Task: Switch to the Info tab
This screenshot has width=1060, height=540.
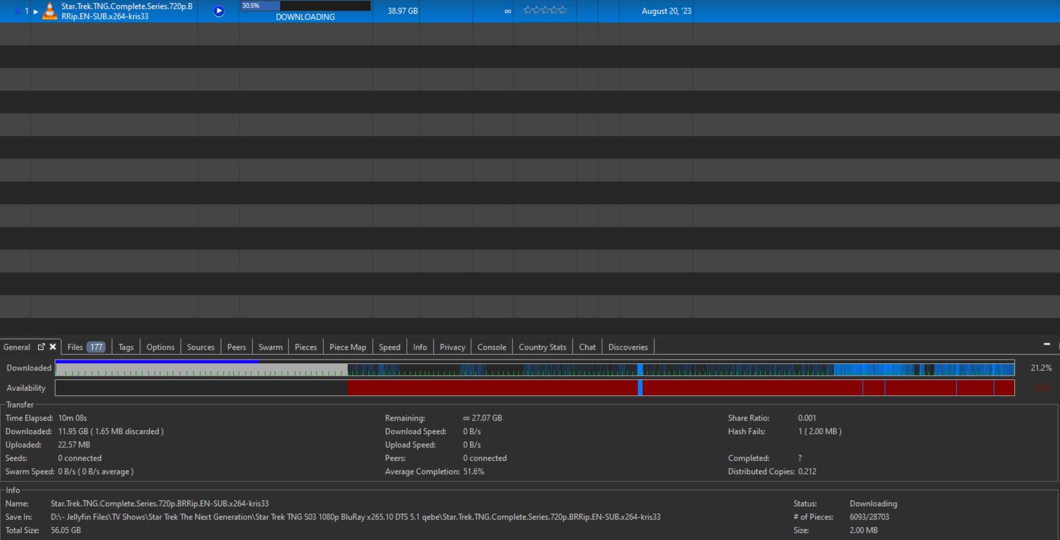Action: click(x=420, y=347)
